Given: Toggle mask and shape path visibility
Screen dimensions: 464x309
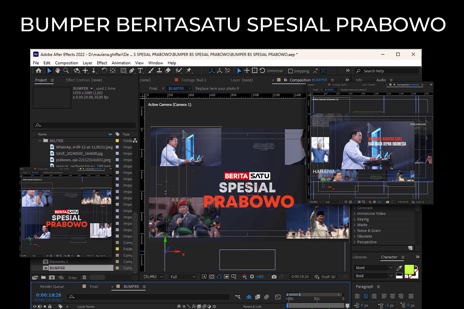Looking at the screenshot, I should pos(219,277).
